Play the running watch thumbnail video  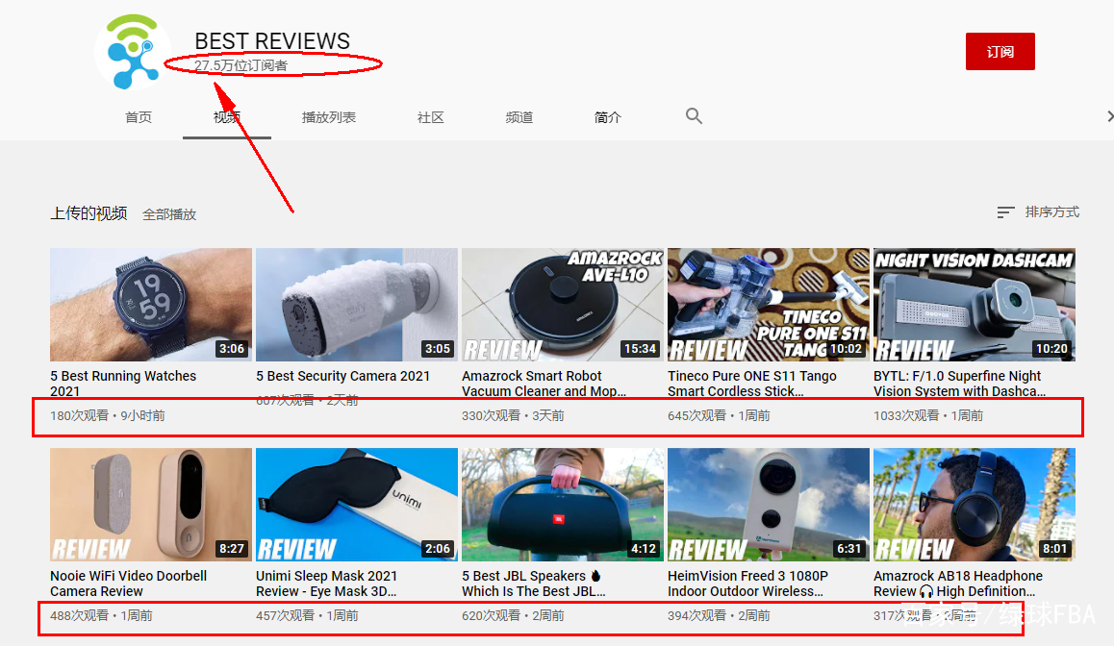[151, 305]
